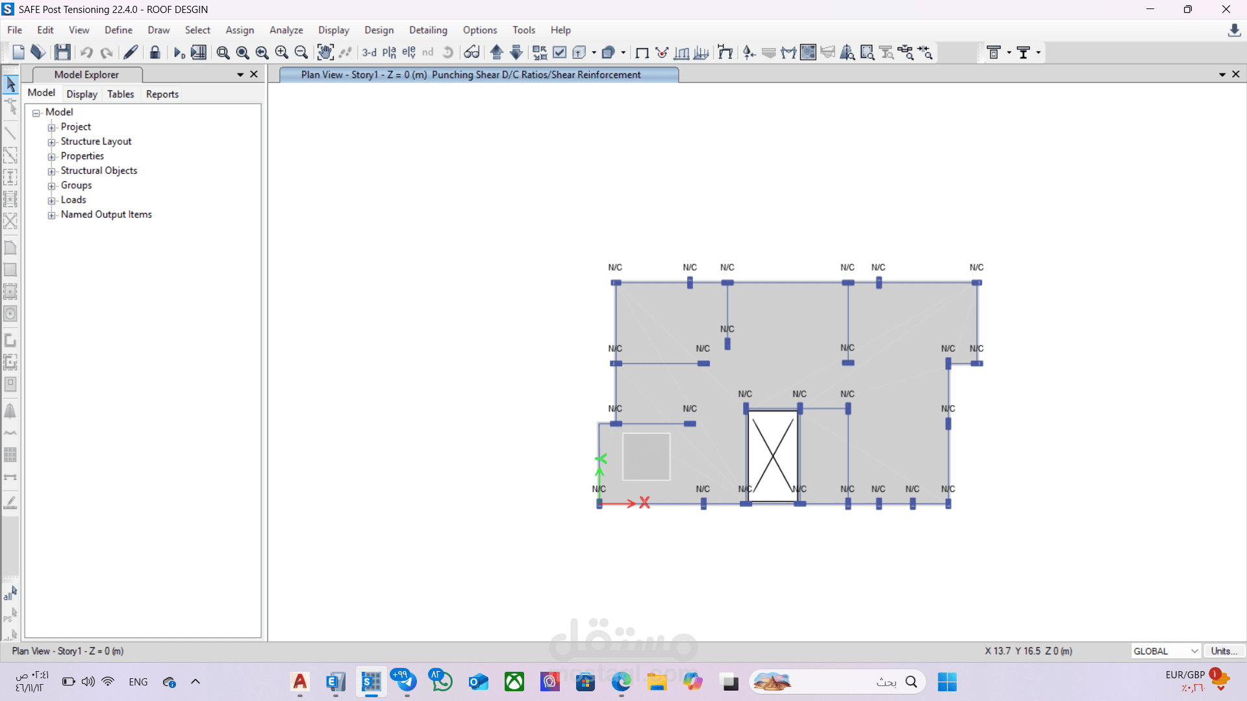The height and width of the screenshot is (701, 1247).
Task: Expand the Loads tree node
Action: coord(51,201)
